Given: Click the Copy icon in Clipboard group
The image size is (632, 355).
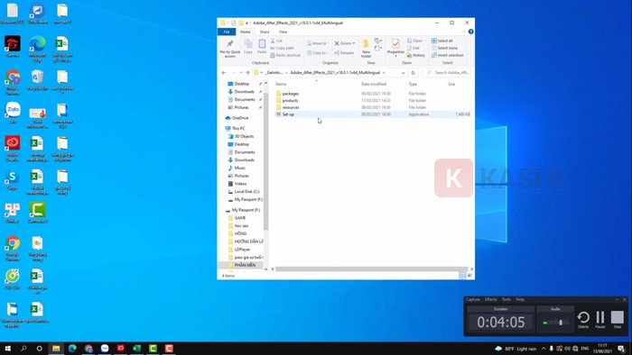Looking at the screenshot, I should tap(248, 47).
